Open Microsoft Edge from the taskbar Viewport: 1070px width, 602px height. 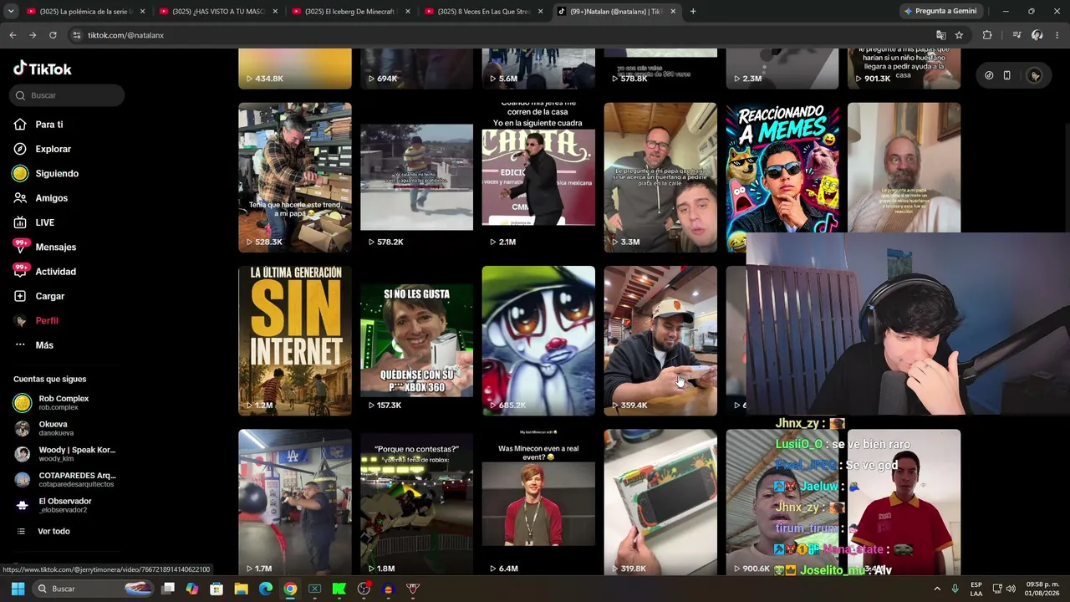tap(265, 589)
